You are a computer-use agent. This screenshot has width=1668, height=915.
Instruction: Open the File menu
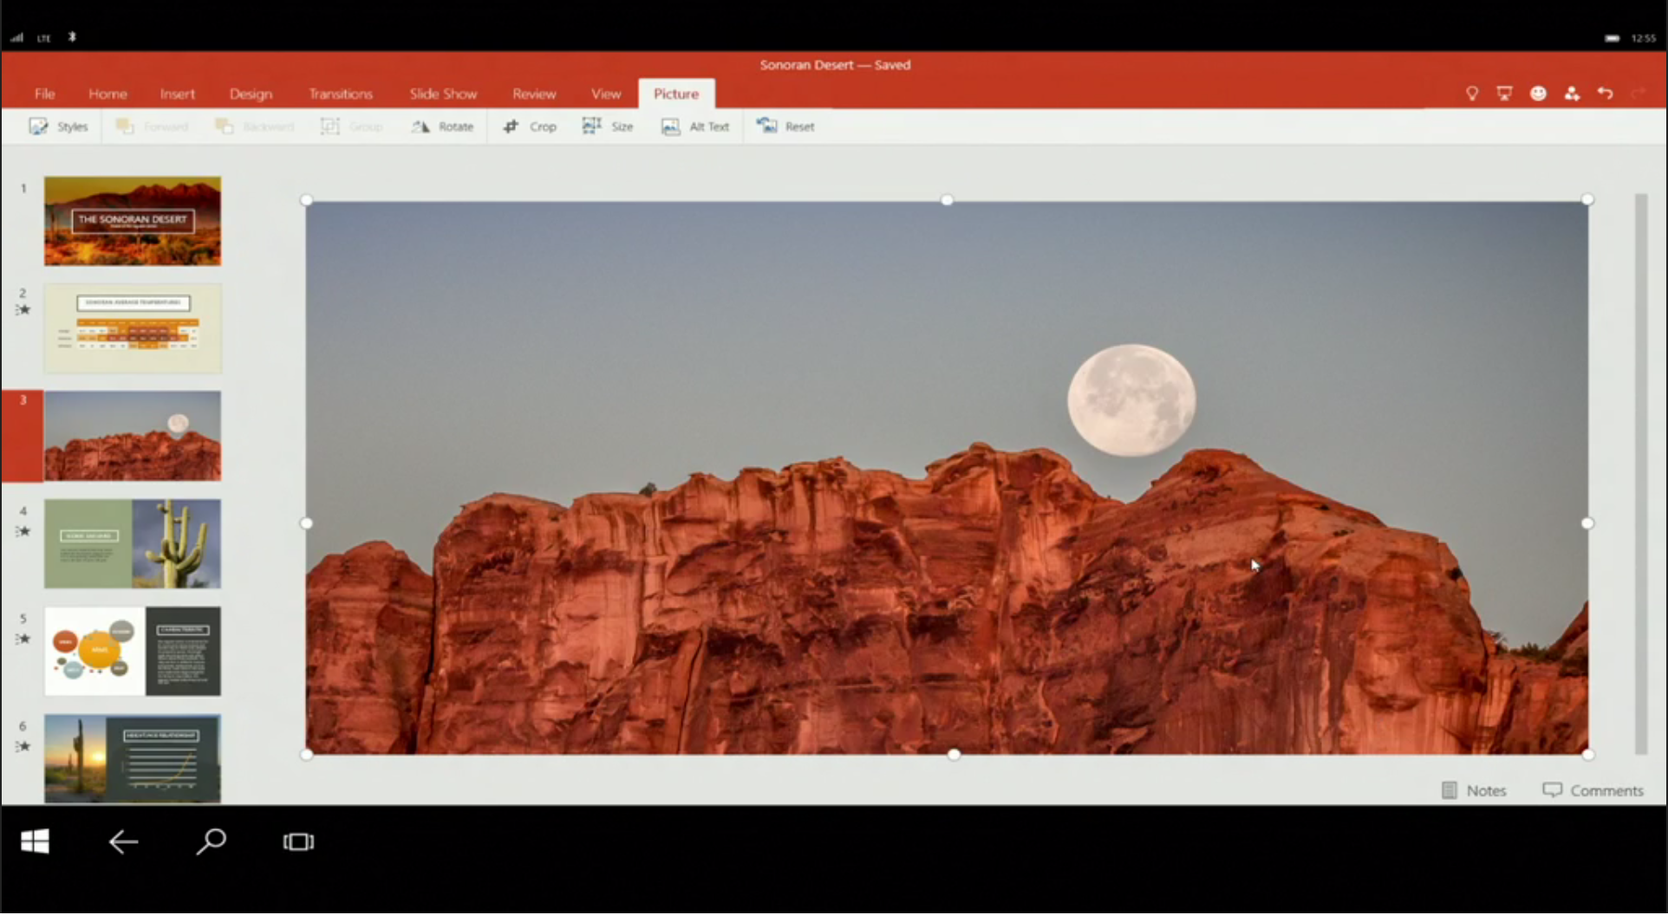click(x=43, y=93)
